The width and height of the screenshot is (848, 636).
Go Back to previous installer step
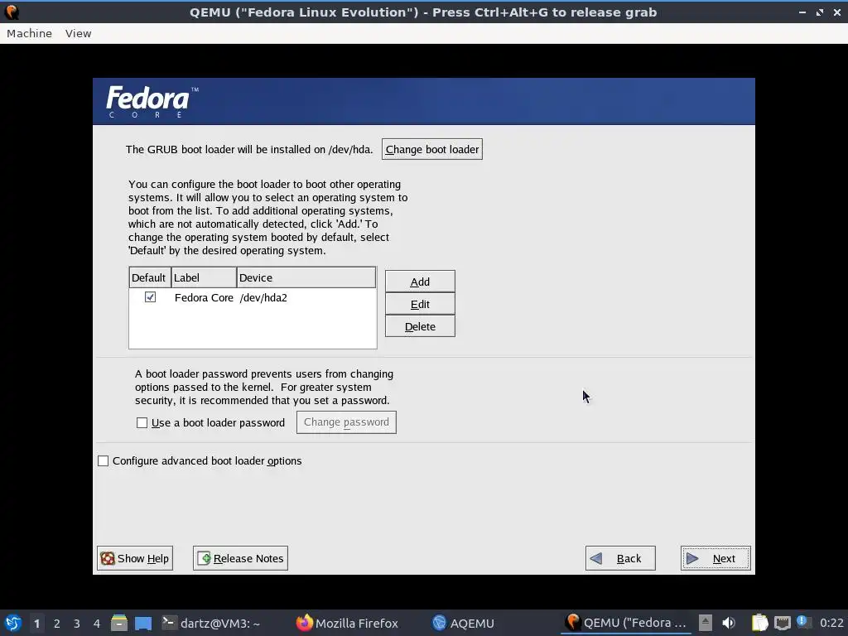(x=620, y=558)
